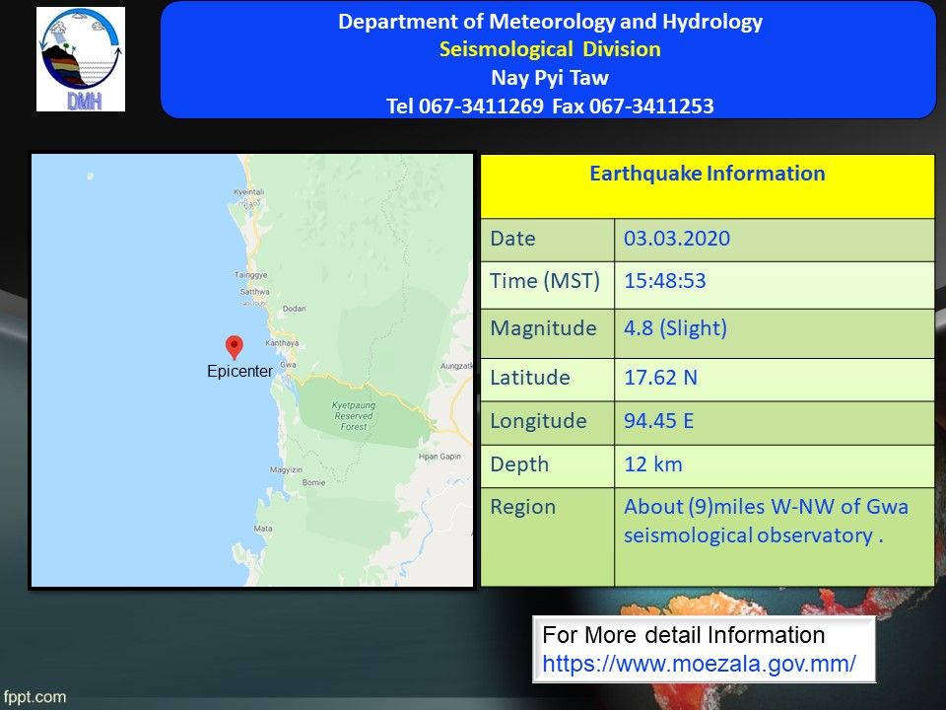Click the latitude value 17.62 N

pos(660,378)
